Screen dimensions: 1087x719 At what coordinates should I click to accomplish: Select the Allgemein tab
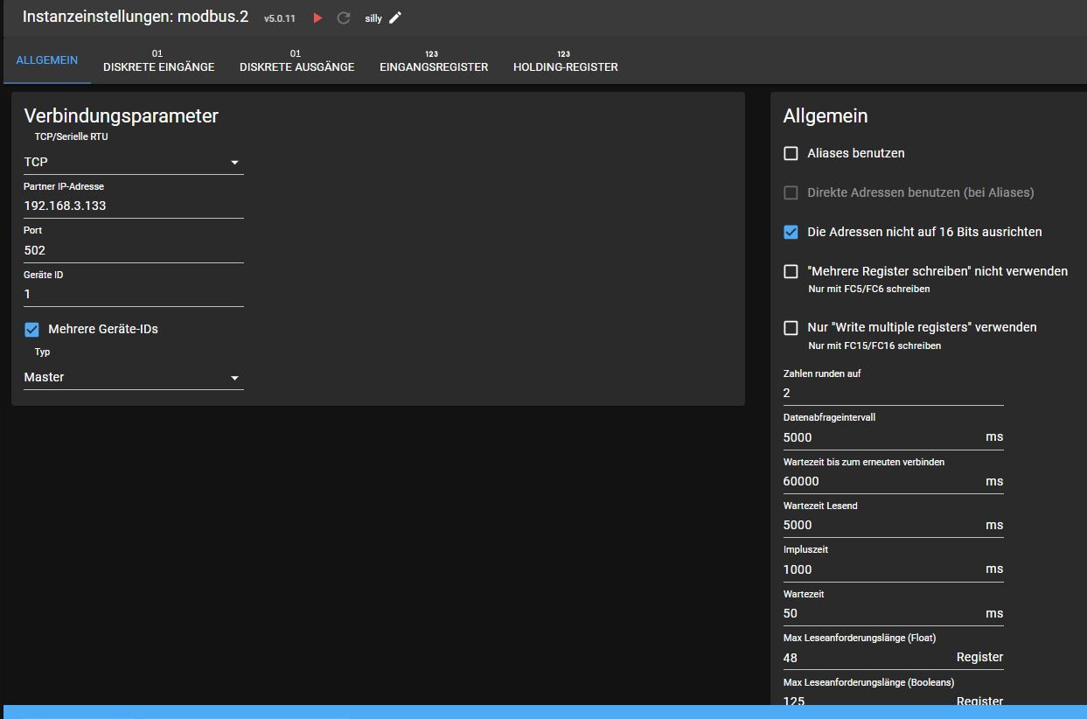coord(47,61)
